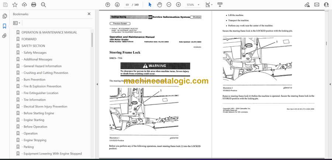Click the scrolling mode toolbar icon
332x160 pixels.
coord(220,5)
